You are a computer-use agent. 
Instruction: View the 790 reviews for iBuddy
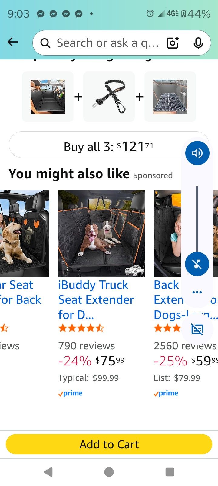point(87,346)
